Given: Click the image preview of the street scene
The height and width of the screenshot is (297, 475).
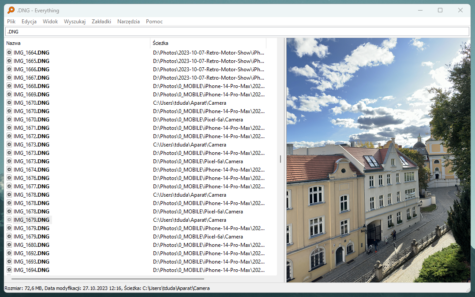Looking at the screenshot, I should pyautogui.click(x=378, y=160).
